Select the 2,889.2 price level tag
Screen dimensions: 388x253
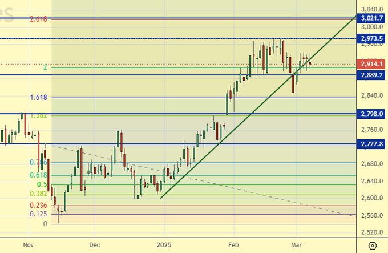pos(371,75)
